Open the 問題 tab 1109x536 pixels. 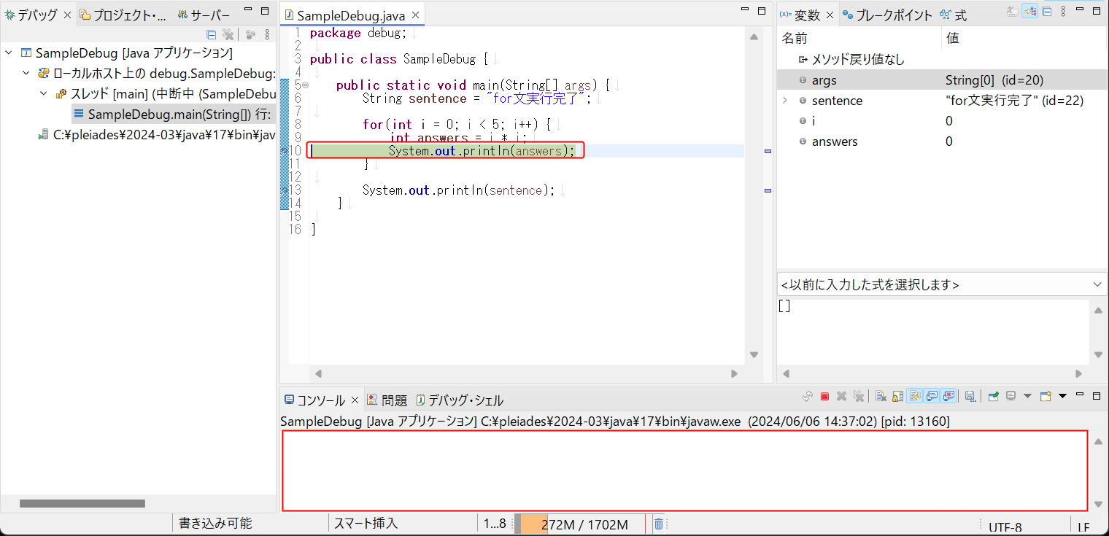(387, 400)
